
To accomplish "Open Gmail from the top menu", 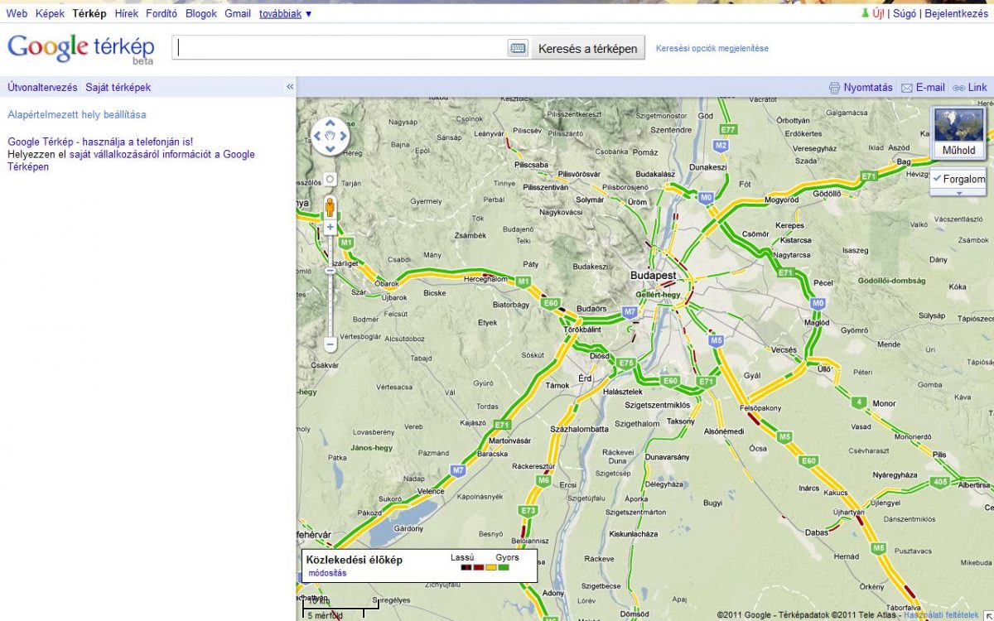I will [x=237, y=13].
